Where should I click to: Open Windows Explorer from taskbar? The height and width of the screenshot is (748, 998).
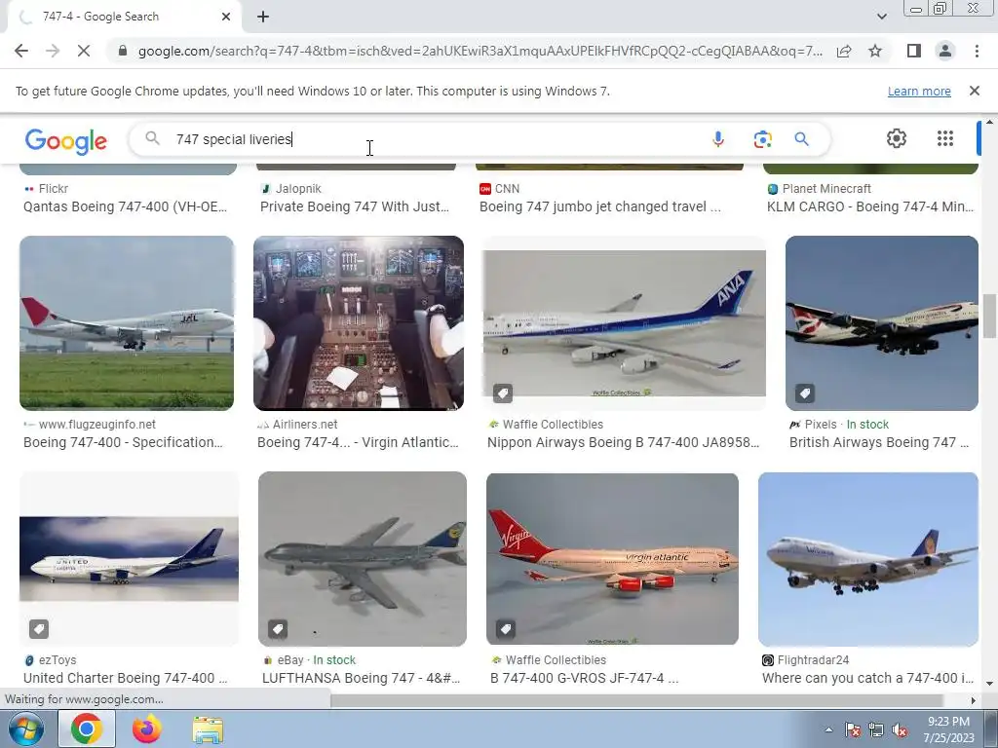208,729
